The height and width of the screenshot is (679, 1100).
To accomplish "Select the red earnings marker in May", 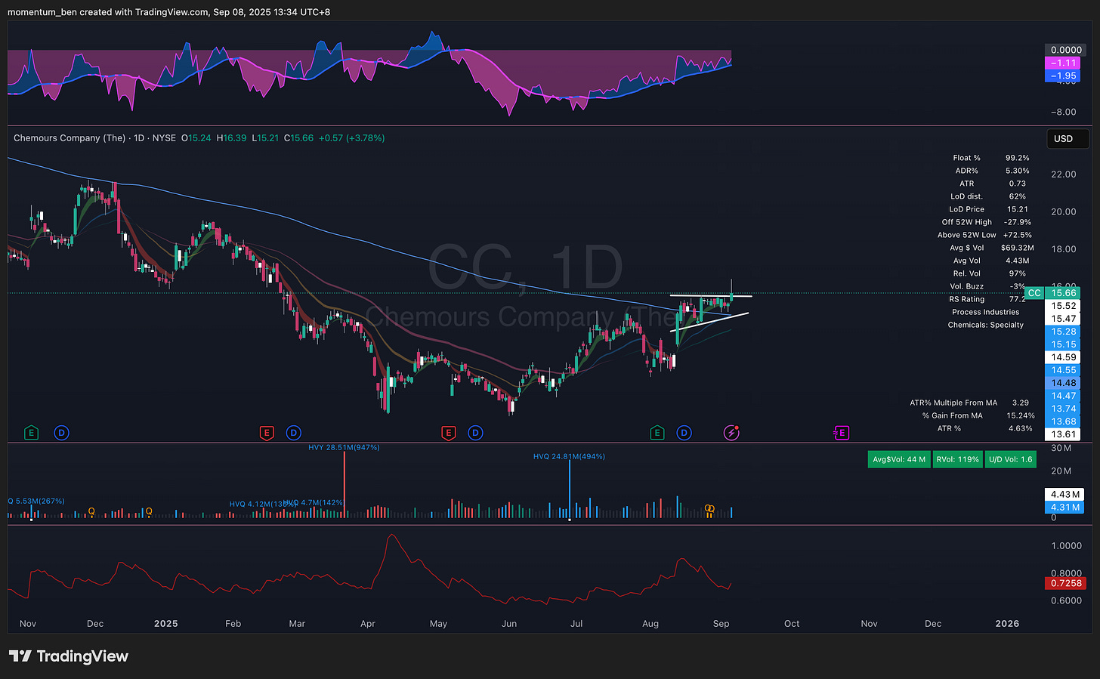I will click(x=448, y=433).
